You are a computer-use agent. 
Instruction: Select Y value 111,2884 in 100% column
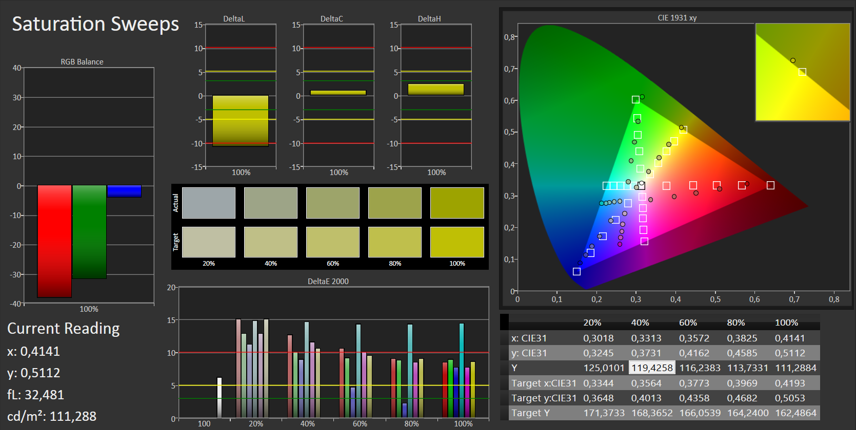[x=795, y=368]
